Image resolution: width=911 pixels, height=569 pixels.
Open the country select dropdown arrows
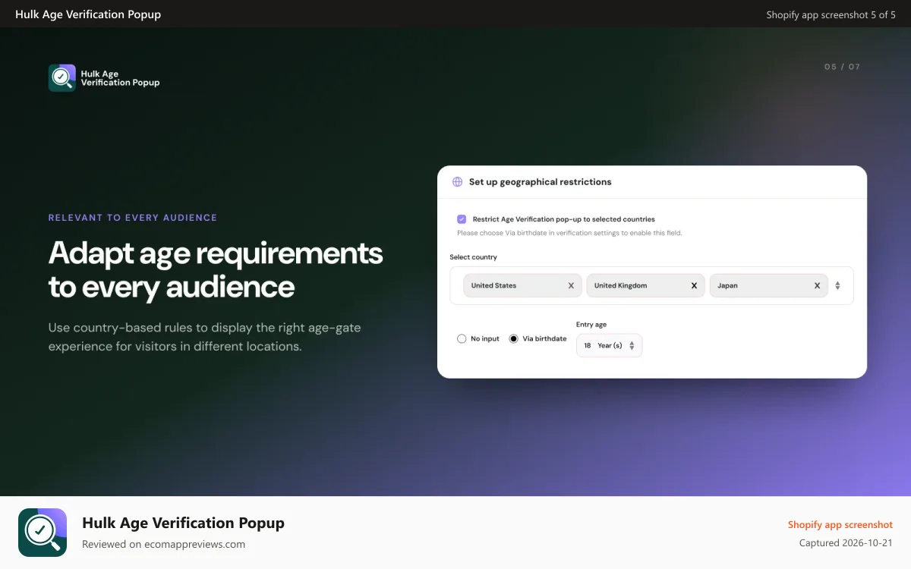pos(837,286)
